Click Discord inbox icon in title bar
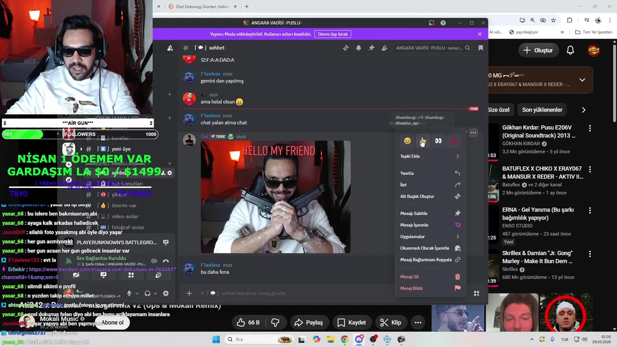 pyautogui.click(x=432, y=23)
